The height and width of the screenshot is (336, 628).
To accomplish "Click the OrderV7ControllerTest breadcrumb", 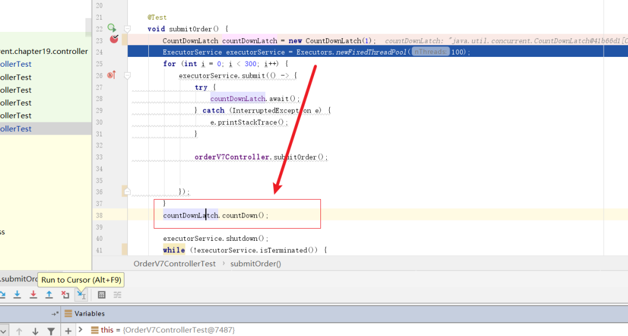I will [174, 263].
